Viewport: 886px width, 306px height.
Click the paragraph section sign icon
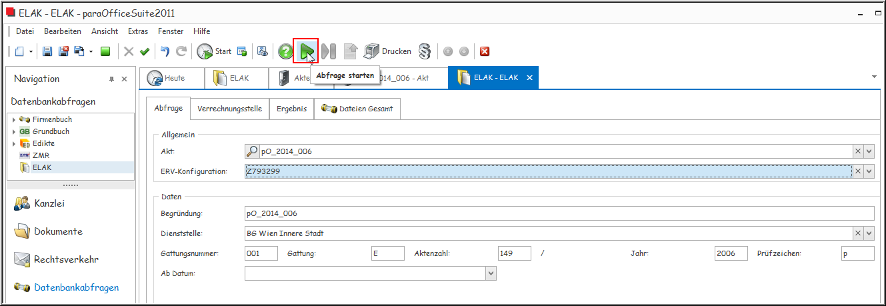425,51
